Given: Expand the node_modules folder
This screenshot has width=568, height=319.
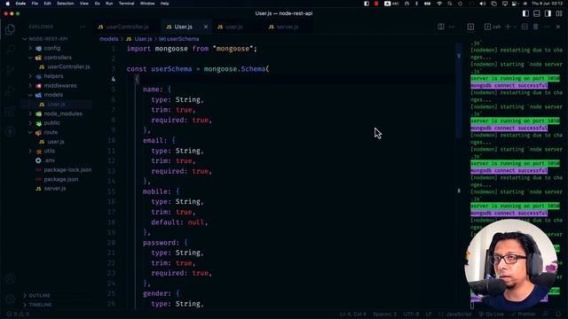Looking at the screenshot, I should click(x=57, y=113).
